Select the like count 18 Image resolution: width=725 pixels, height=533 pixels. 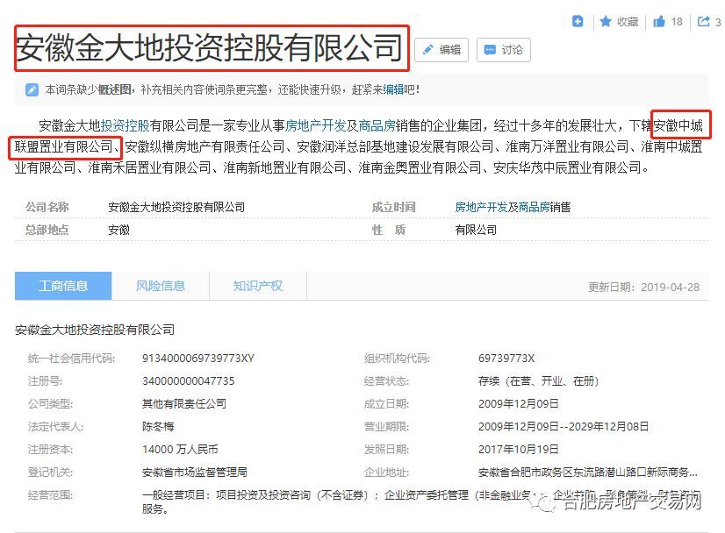point(677,22)
